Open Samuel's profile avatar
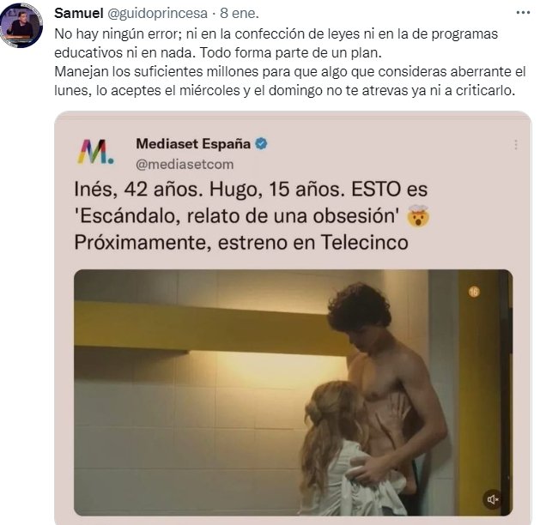 tap(21, 25)
